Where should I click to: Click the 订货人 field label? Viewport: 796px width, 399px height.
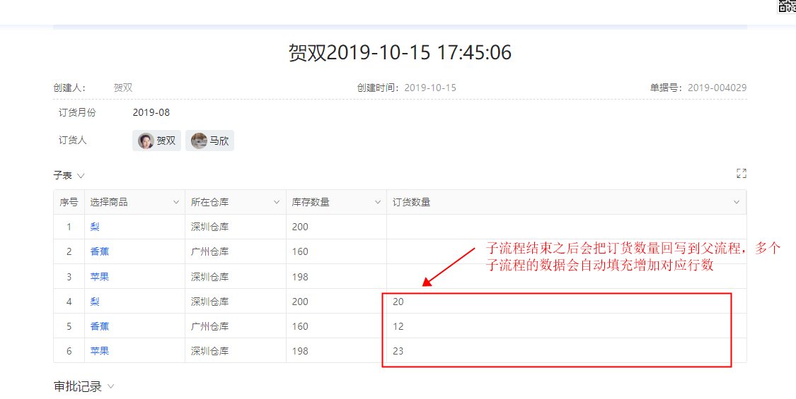click(x=73, y=141)
